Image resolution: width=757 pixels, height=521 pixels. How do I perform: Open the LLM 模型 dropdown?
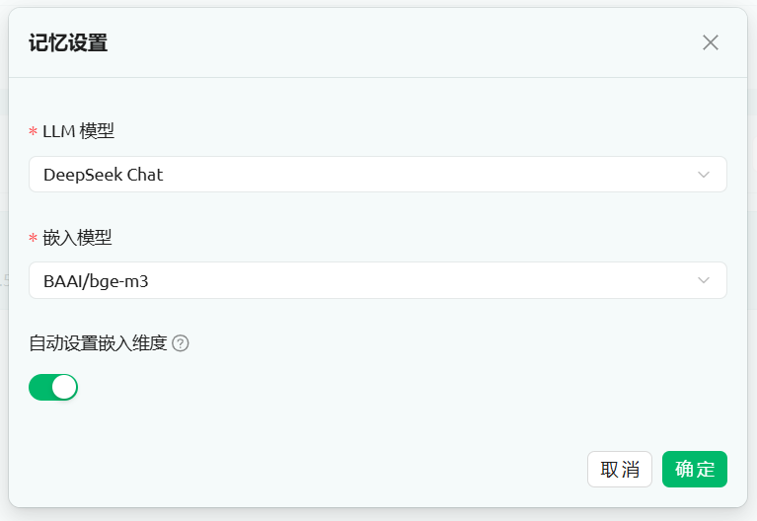coord(377,175)
